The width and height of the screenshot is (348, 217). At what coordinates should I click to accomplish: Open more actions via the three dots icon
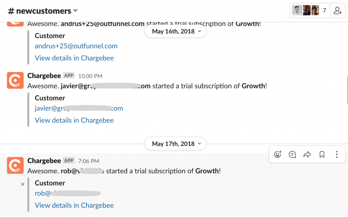[x=337, y=154]
